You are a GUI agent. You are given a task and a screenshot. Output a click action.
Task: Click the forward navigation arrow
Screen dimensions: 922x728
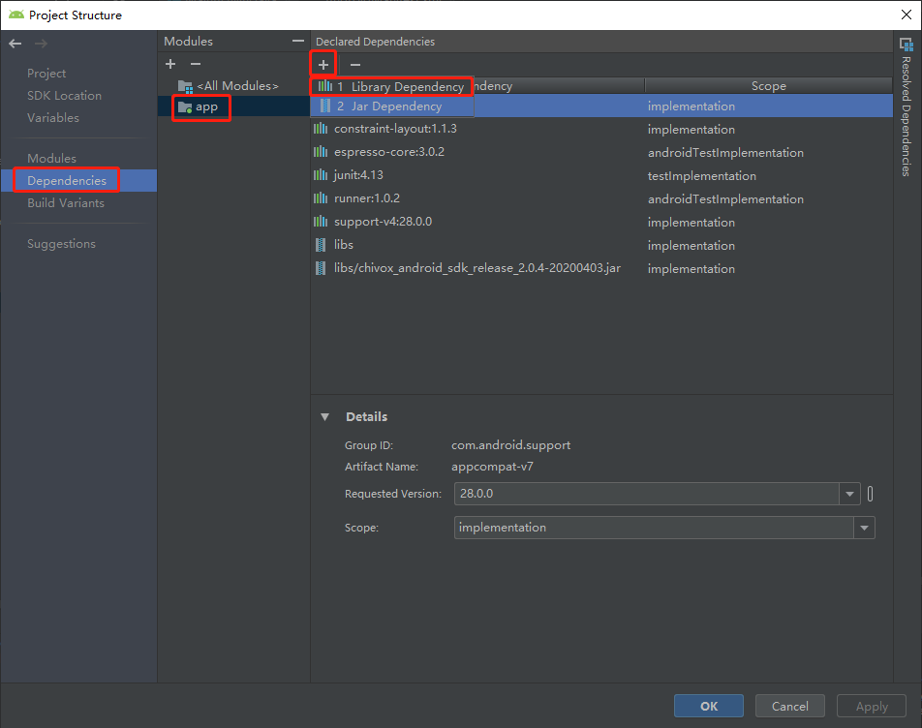click(x=41, y=44)
